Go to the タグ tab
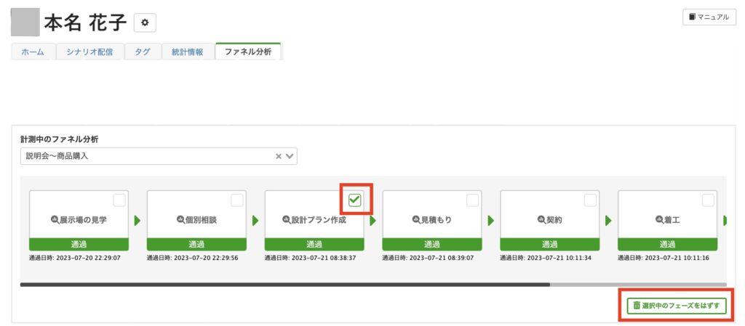This screenshot has height=326, width=745. click(142, 52)
